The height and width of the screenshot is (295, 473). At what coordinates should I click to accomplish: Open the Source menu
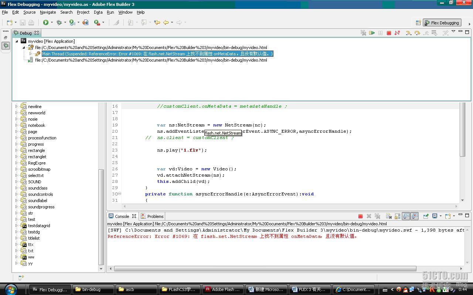pyautogui.click(x=30, y=12)
